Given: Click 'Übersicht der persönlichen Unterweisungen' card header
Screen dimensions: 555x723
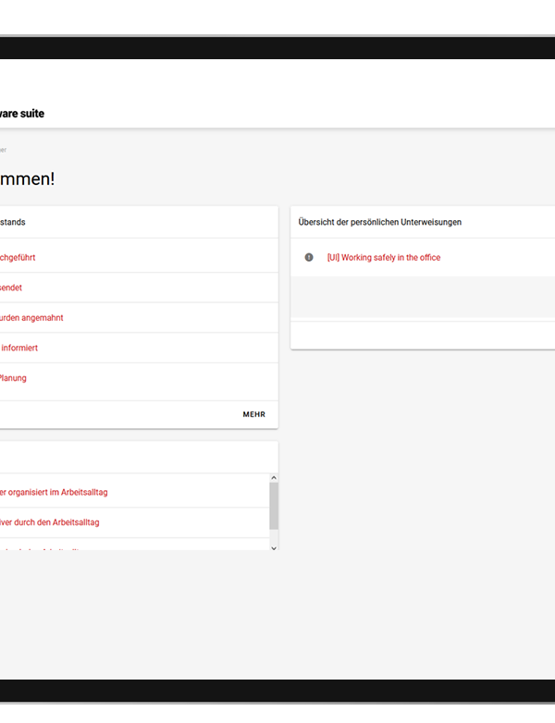Looking at the screenshot, I should [x=379, y=222].
